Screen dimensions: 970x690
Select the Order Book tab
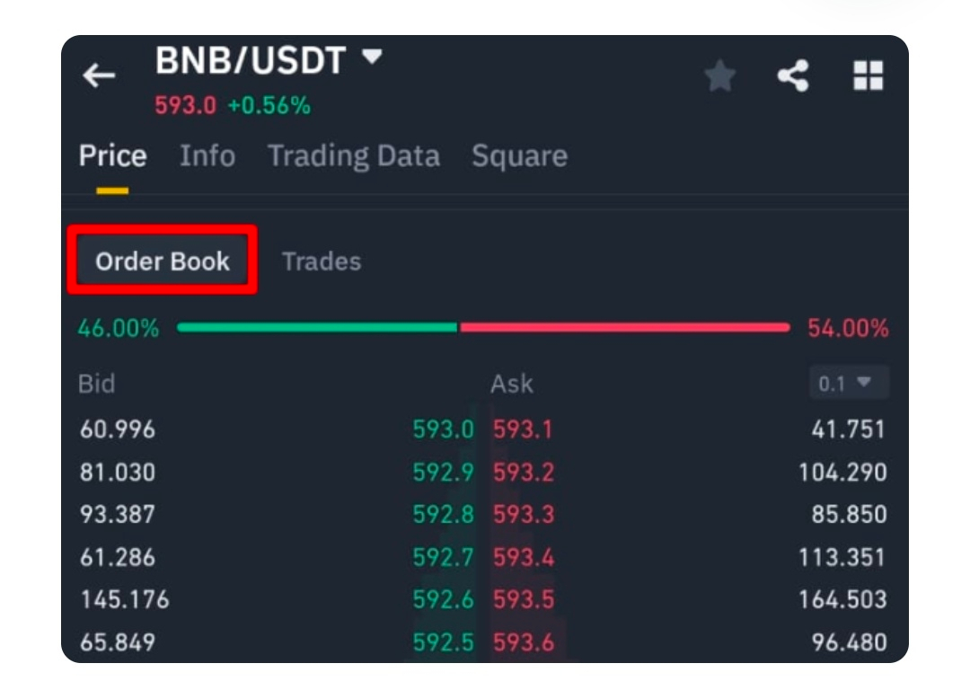(x=162, y=261)
